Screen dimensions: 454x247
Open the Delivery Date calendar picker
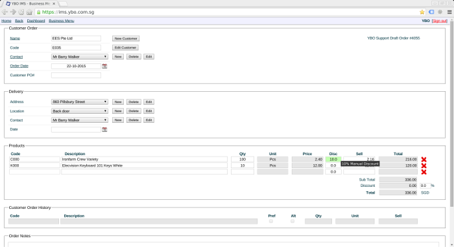coord(104,129)
